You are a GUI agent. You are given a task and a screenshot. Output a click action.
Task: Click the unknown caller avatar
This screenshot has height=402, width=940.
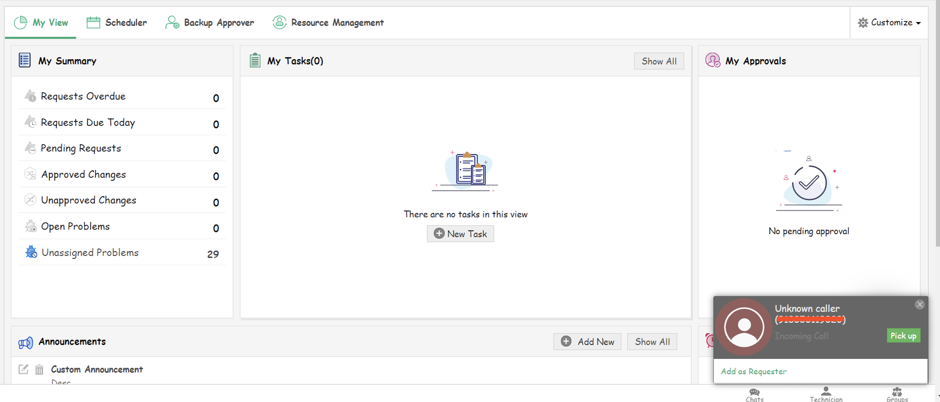(x=744, y=327)
